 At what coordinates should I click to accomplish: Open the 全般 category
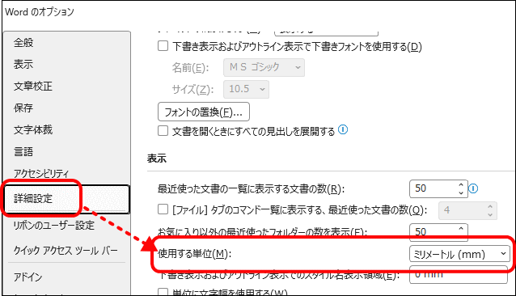[23, 42]
